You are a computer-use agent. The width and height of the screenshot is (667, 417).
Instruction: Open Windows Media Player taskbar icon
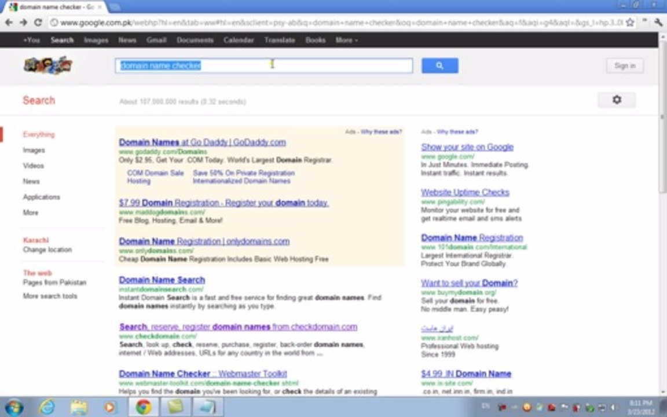pyautogui.click(x=110, y=407)
